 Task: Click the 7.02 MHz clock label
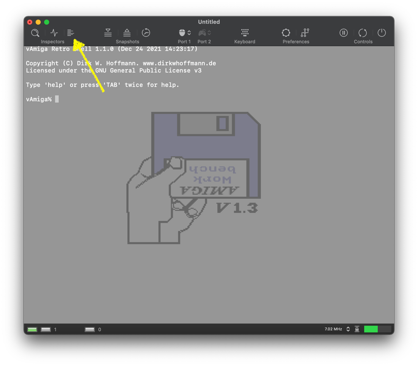point(333,329)
